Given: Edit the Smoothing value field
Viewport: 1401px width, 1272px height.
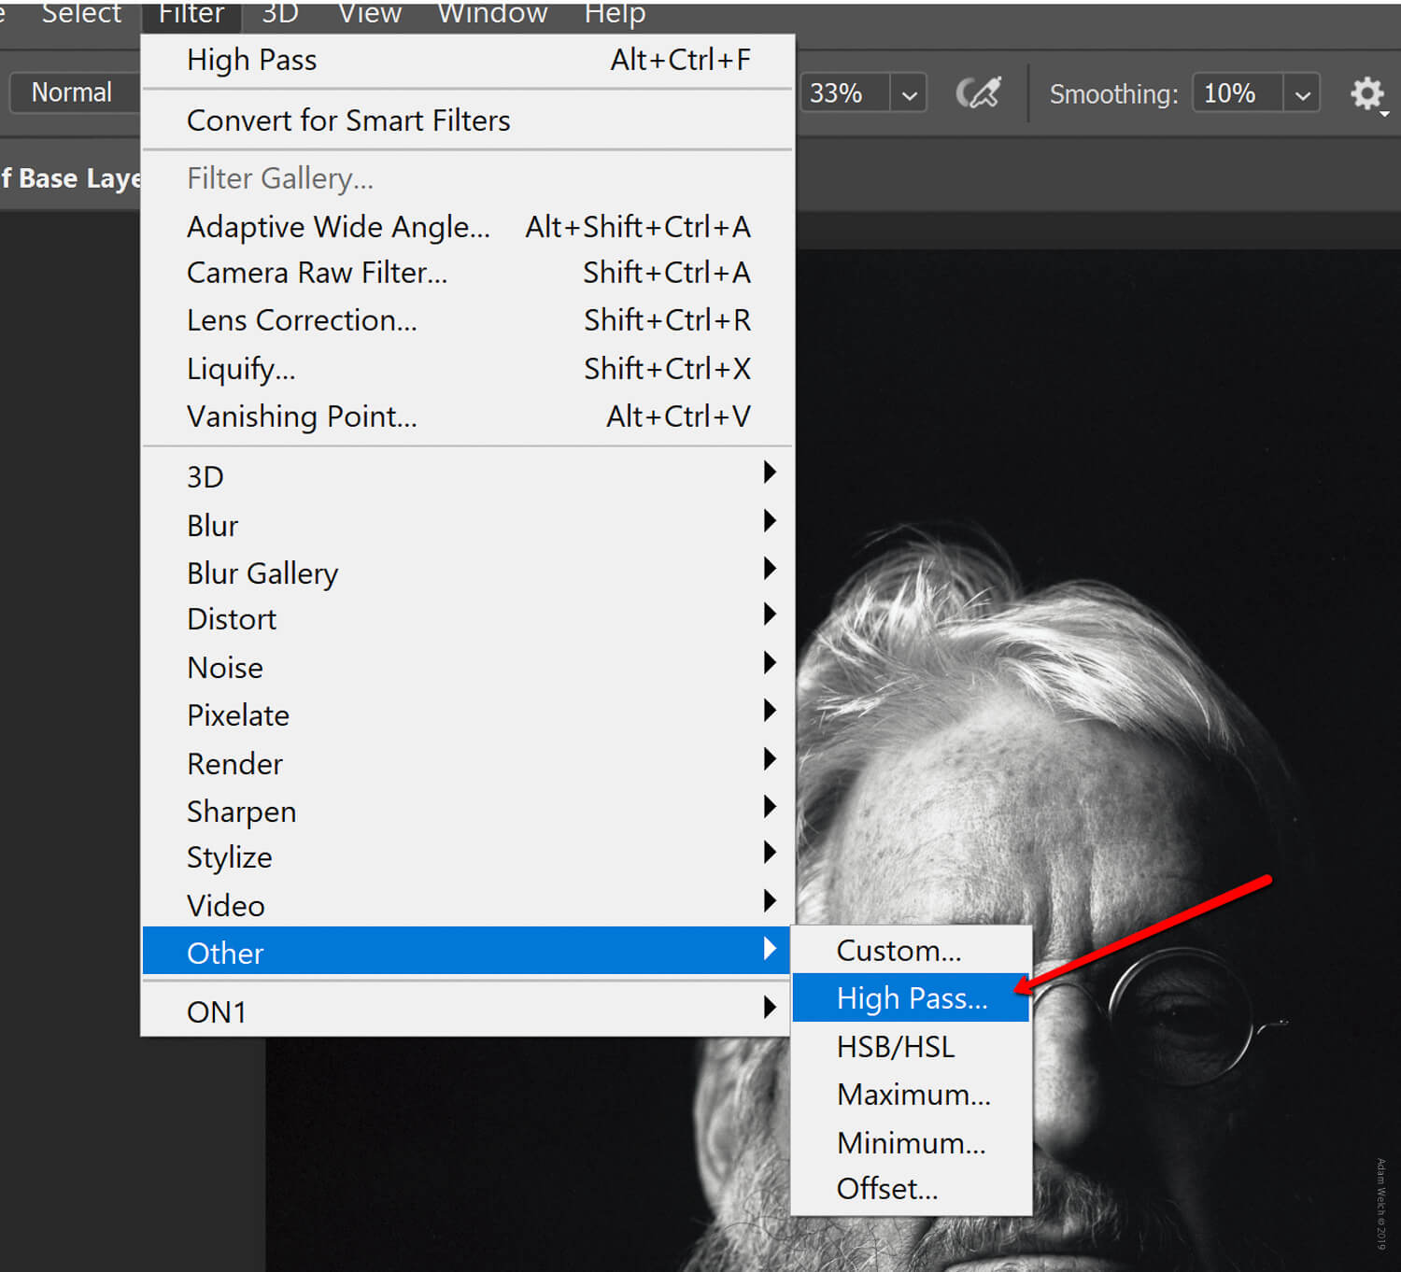Looking at the screenshot, I should coord(1233,92).
